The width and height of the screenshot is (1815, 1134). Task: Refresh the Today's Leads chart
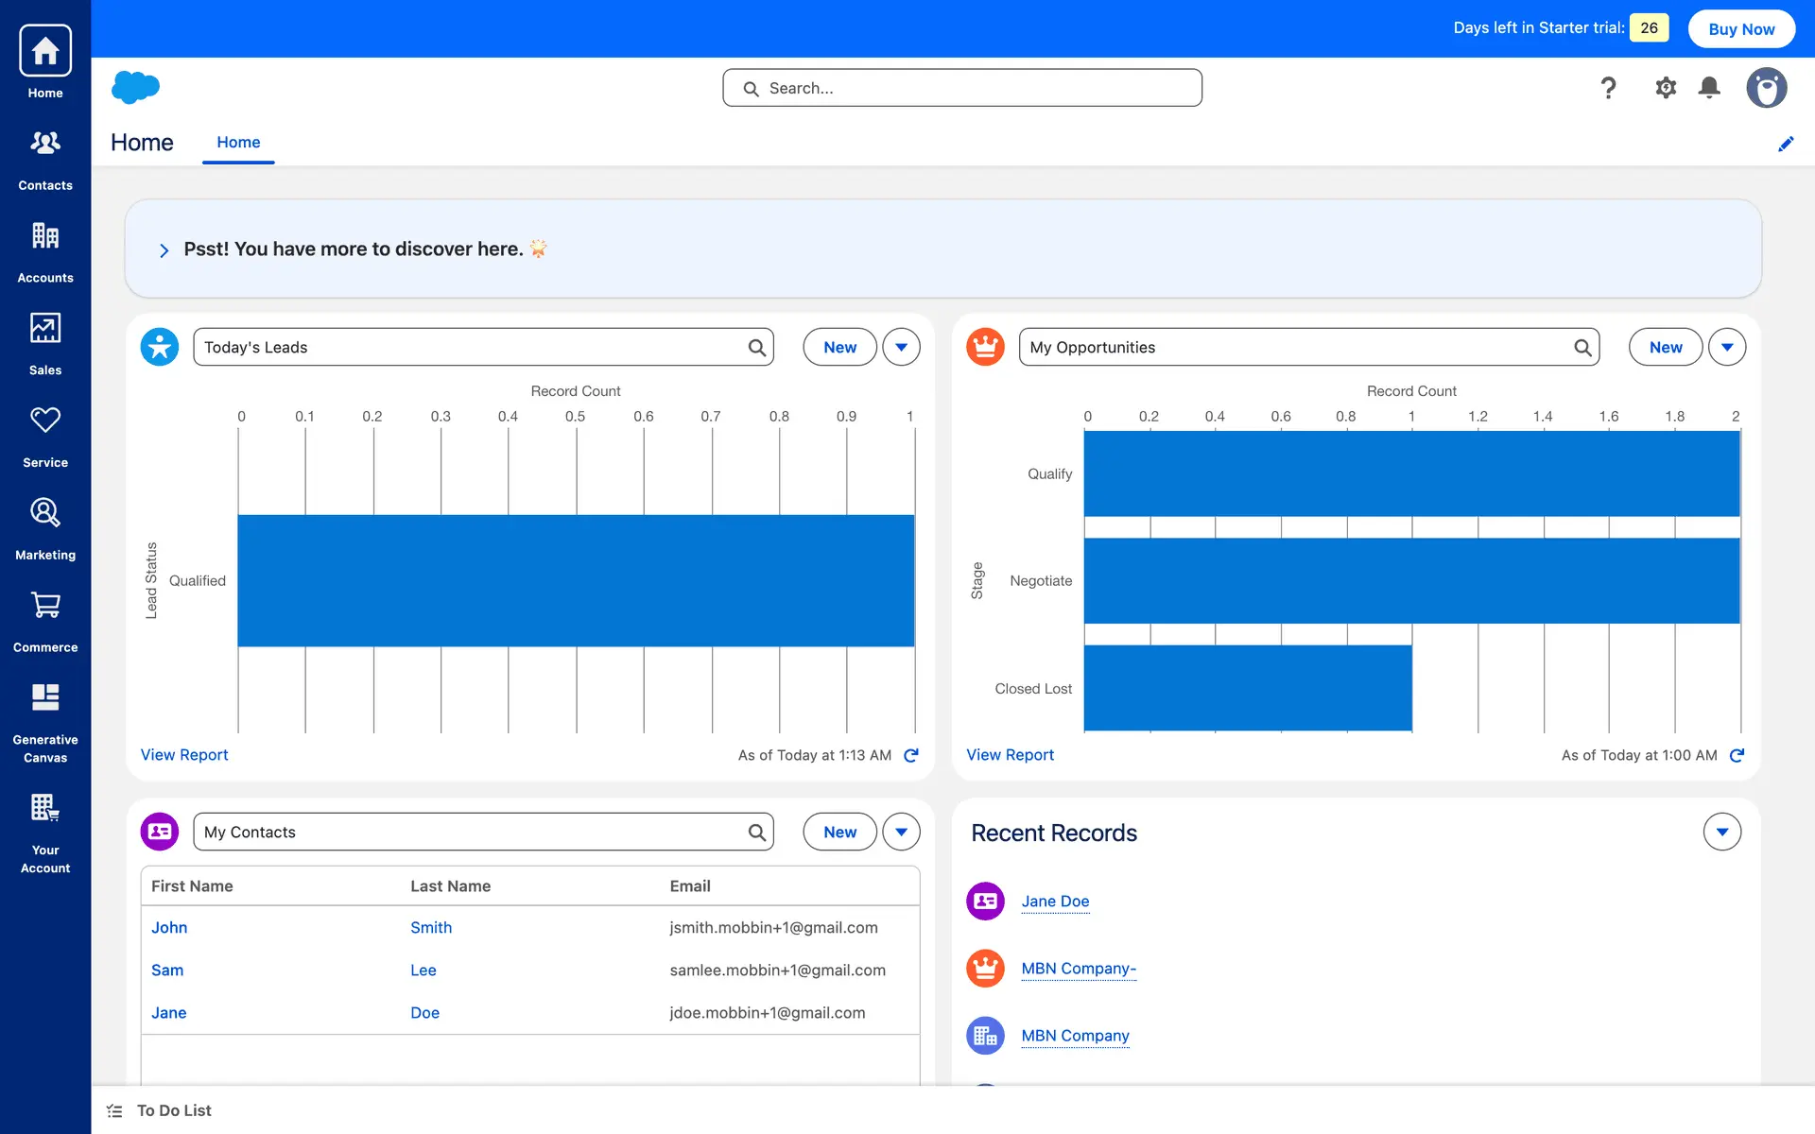click(911, 755)
